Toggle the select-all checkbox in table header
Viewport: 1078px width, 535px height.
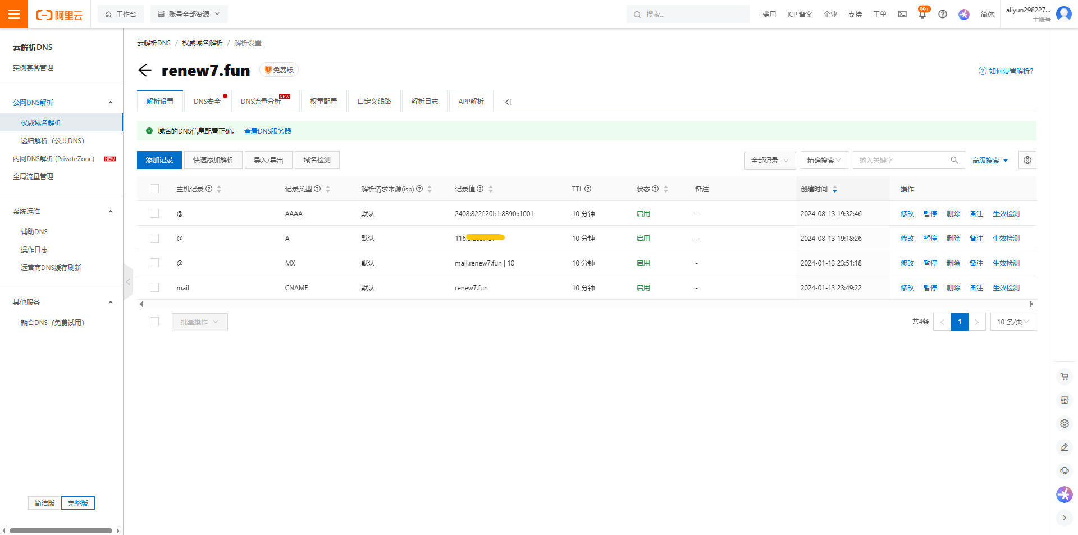coord(154,189)
